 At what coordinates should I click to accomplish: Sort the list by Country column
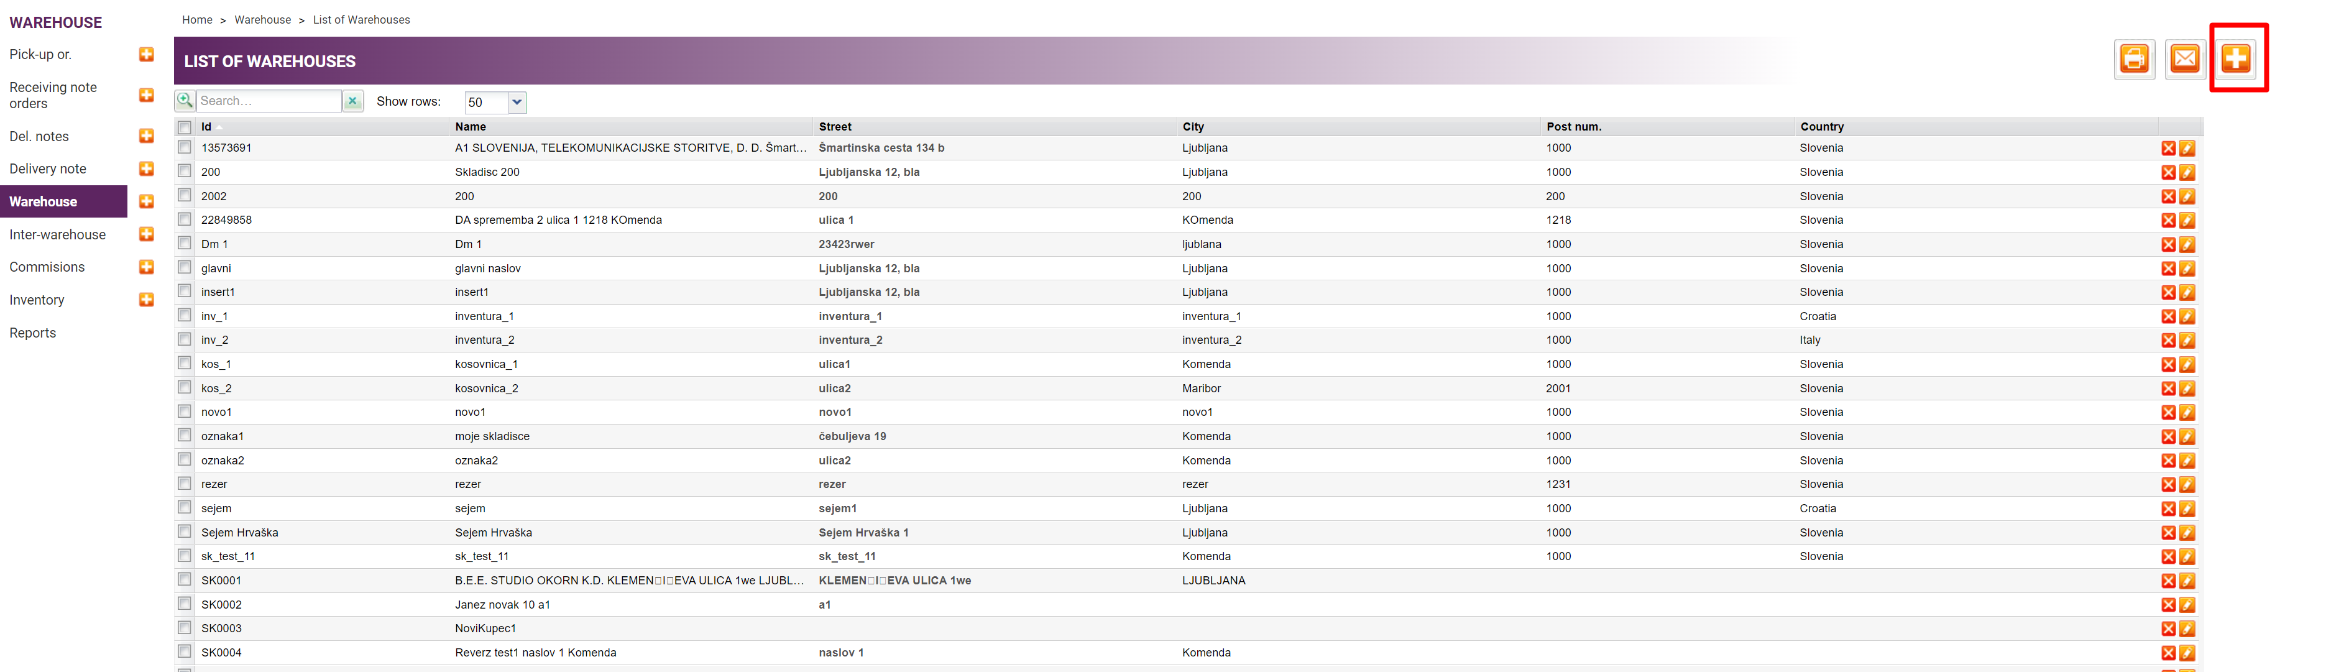click(1821, 127)
